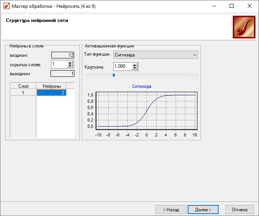Click the sigmoid curve chart

pyautogui.click(x=147, y=111)
